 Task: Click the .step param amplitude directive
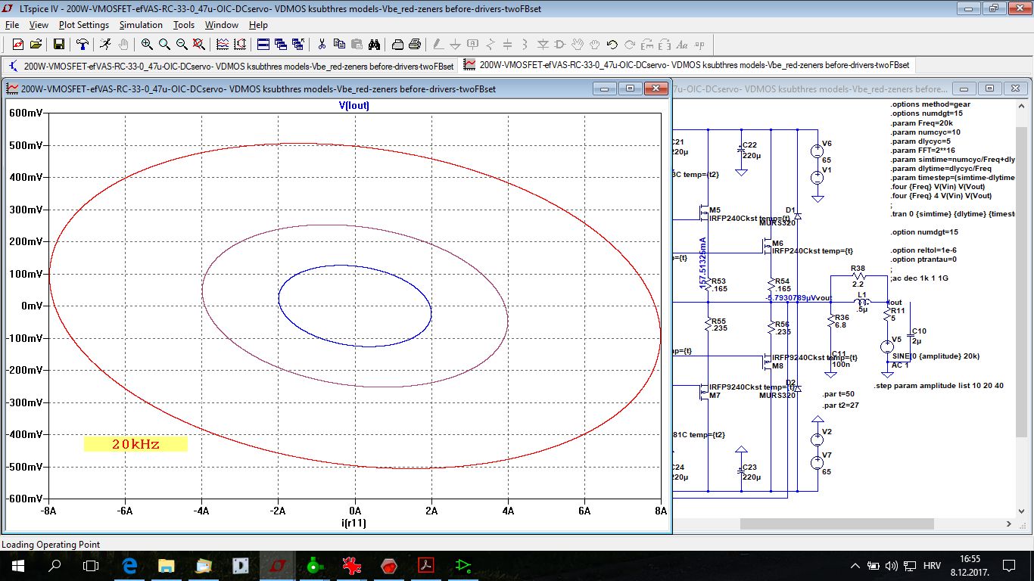(x=939, y=386)
